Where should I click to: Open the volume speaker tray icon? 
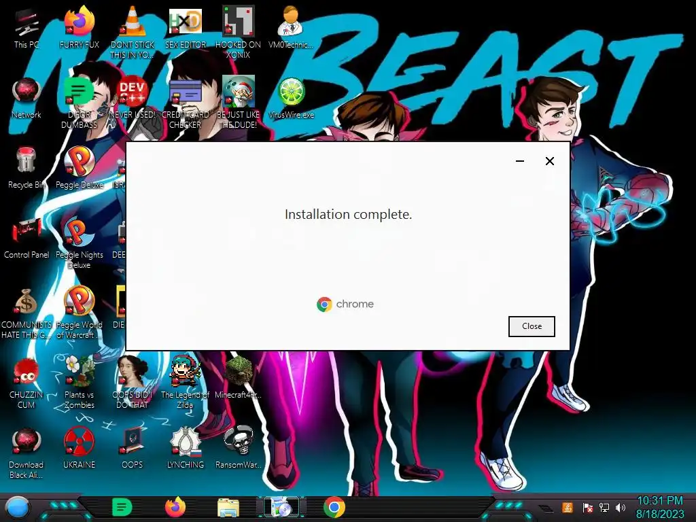(621, 507)
